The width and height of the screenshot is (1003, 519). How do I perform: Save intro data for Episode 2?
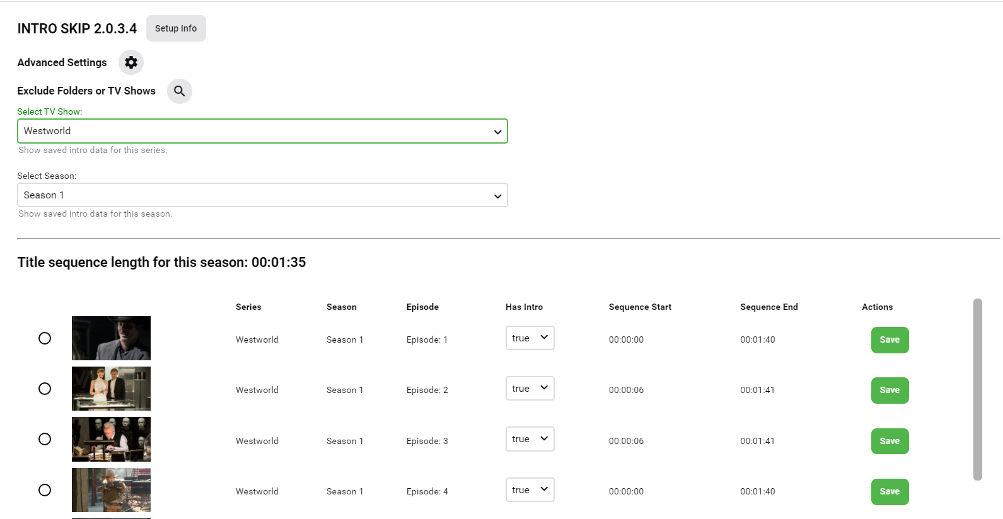coord(890,391)
